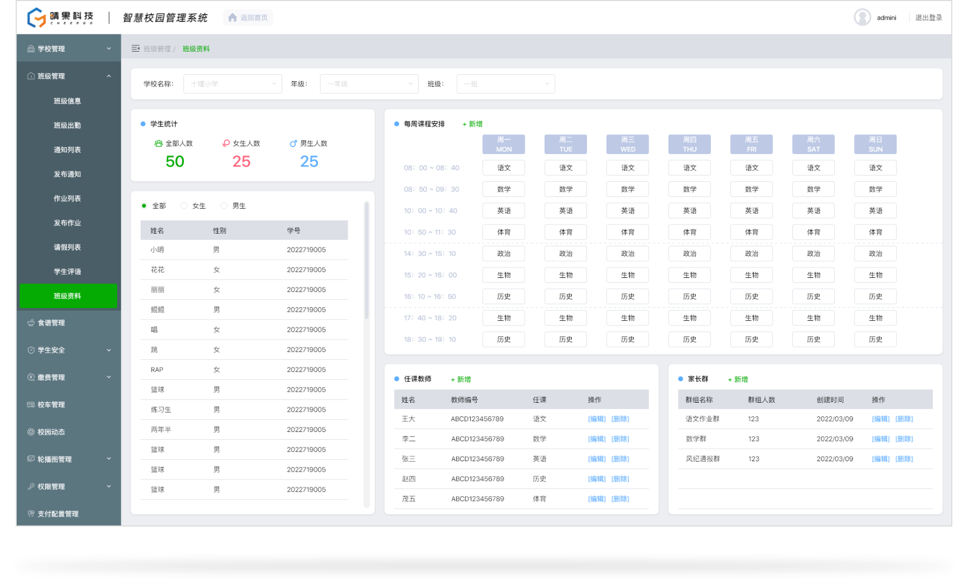968x585 pixels.
Task: Click Monday's 08:00 语文 course cell
Action: click(504, 168)
